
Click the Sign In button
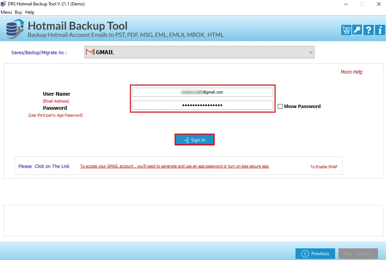194,140
